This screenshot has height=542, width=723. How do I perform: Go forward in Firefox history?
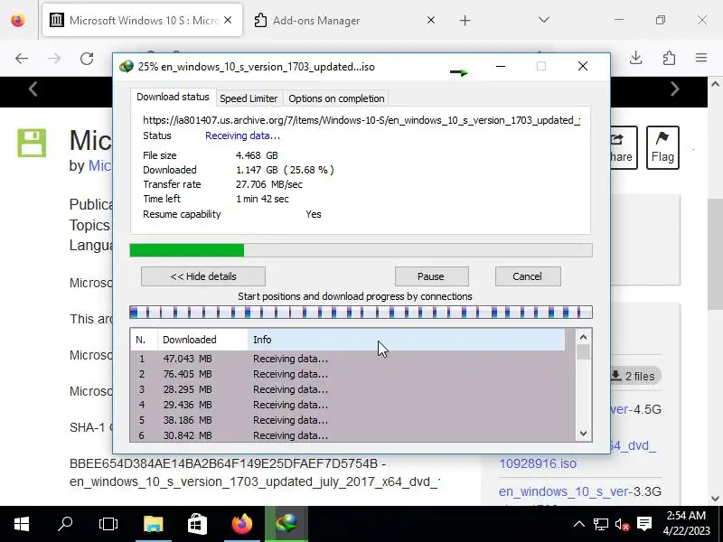pos(54,58)
